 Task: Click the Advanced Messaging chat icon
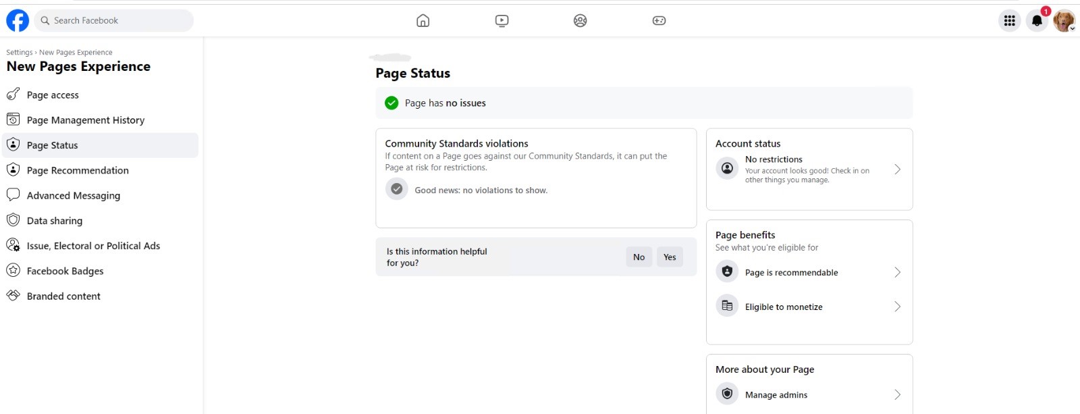13,195
